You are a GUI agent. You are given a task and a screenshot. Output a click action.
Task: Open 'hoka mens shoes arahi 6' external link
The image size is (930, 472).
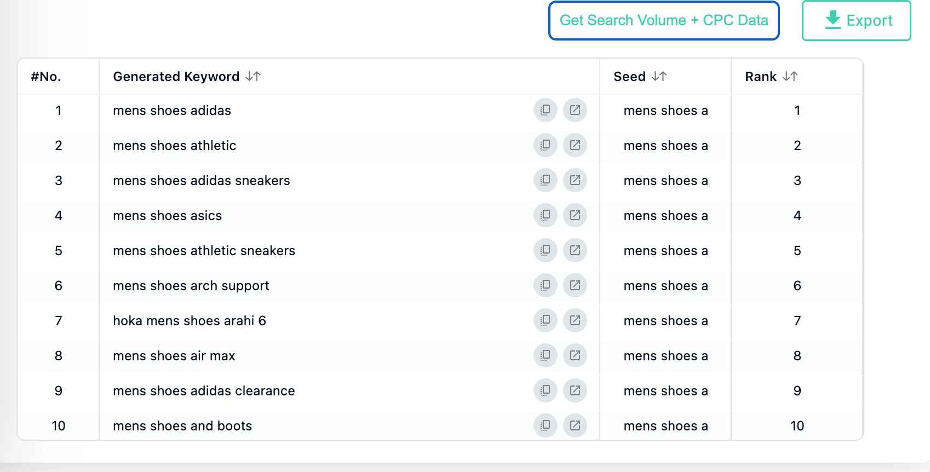(575, 320)
